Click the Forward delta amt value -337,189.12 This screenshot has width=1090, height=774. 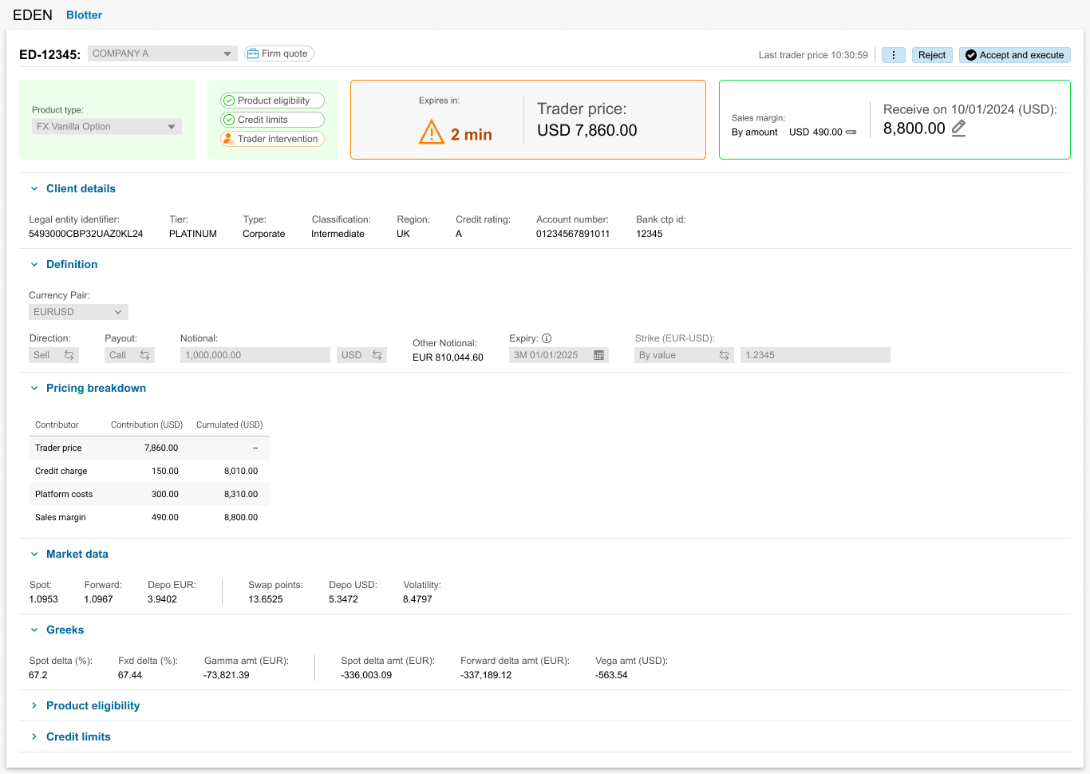point(486,675)
